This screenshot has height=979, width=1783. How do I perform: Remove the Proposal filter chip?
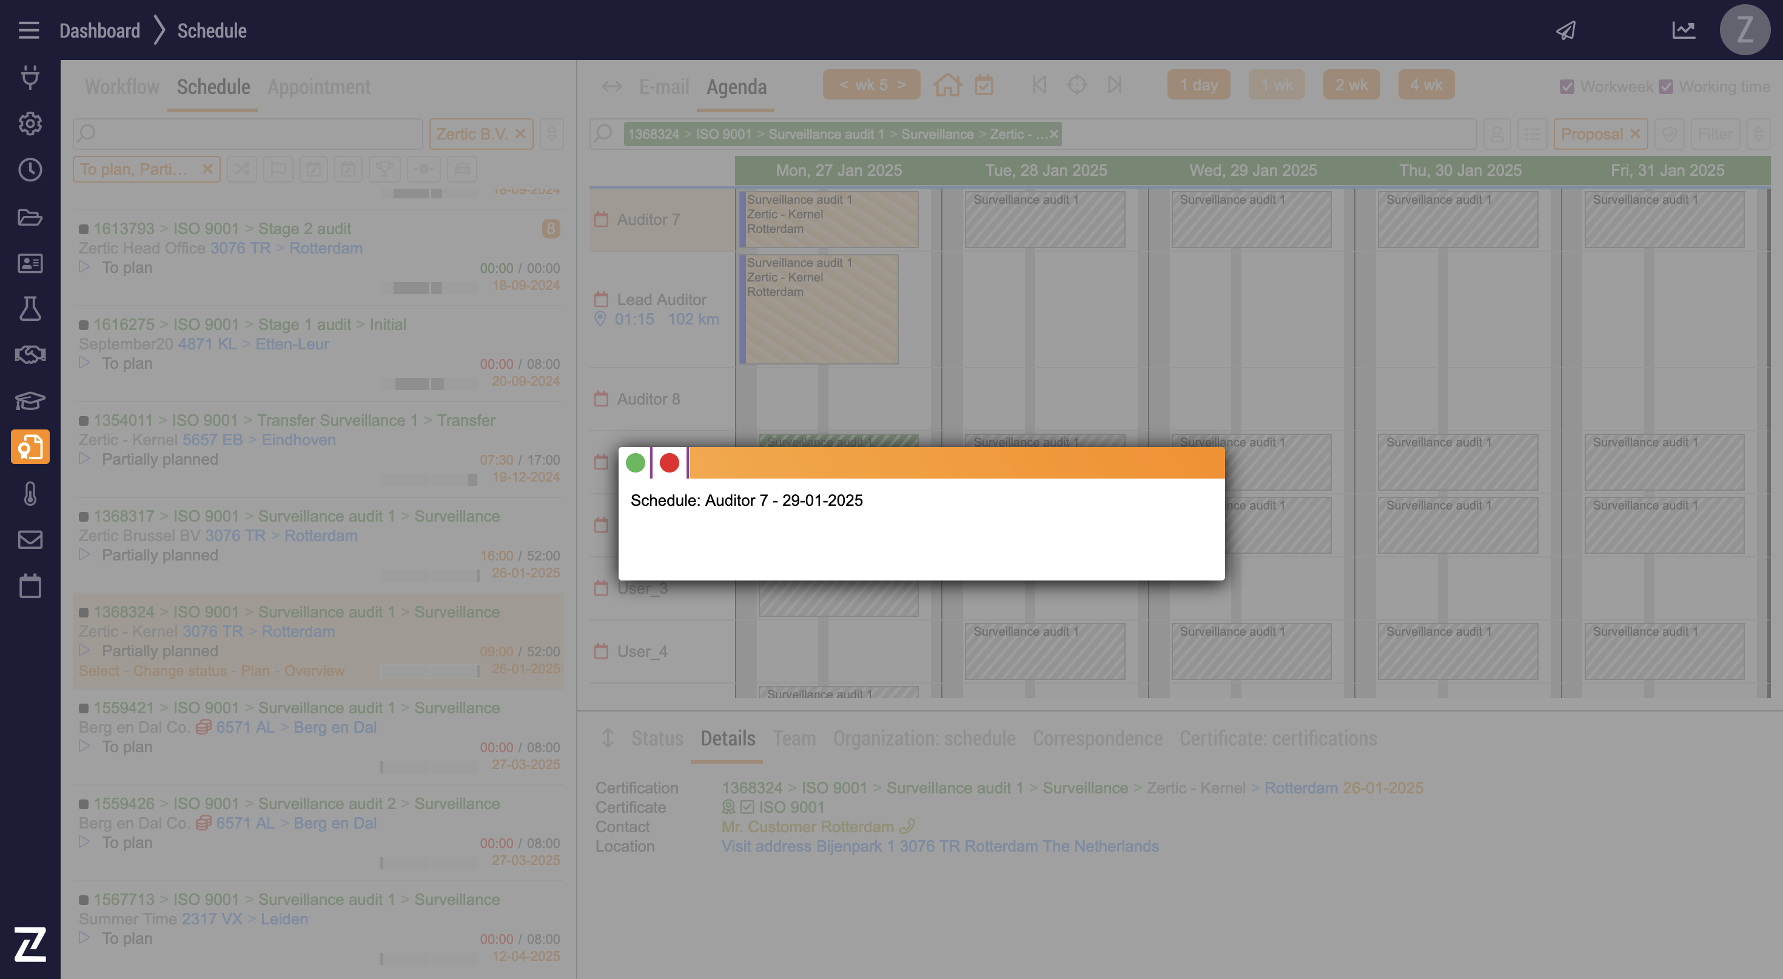[1635, 133]
